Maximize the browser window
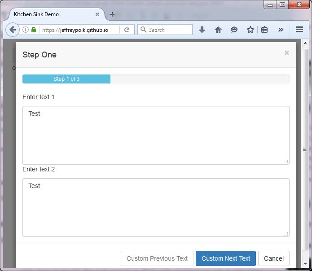 pos(282,4)
